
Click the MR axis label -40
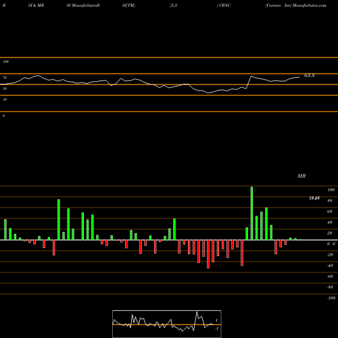[x=330, y=266]
